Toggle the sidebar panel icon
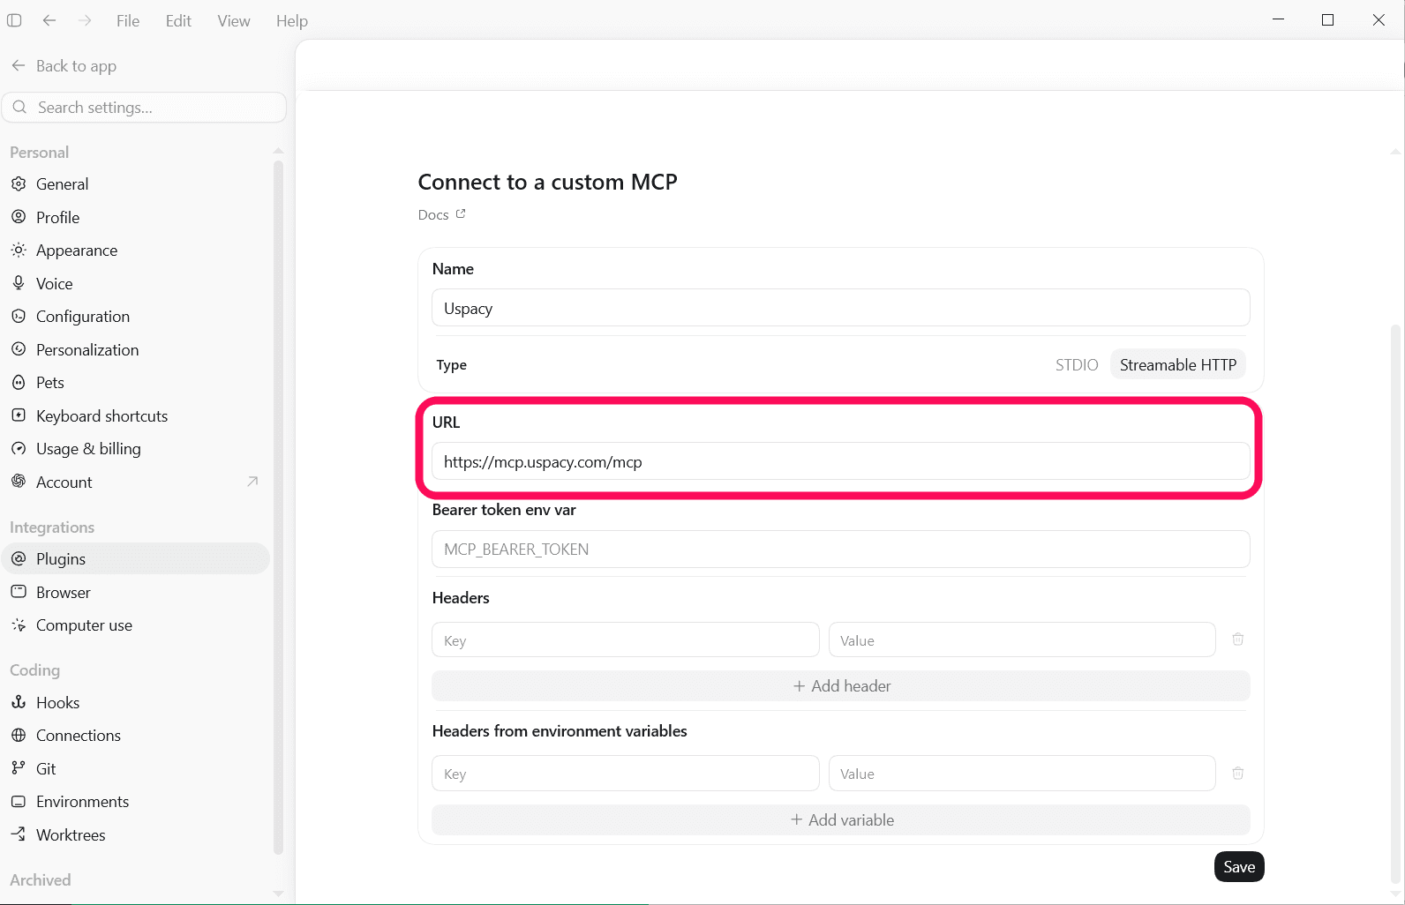 (x=14, y=20)
